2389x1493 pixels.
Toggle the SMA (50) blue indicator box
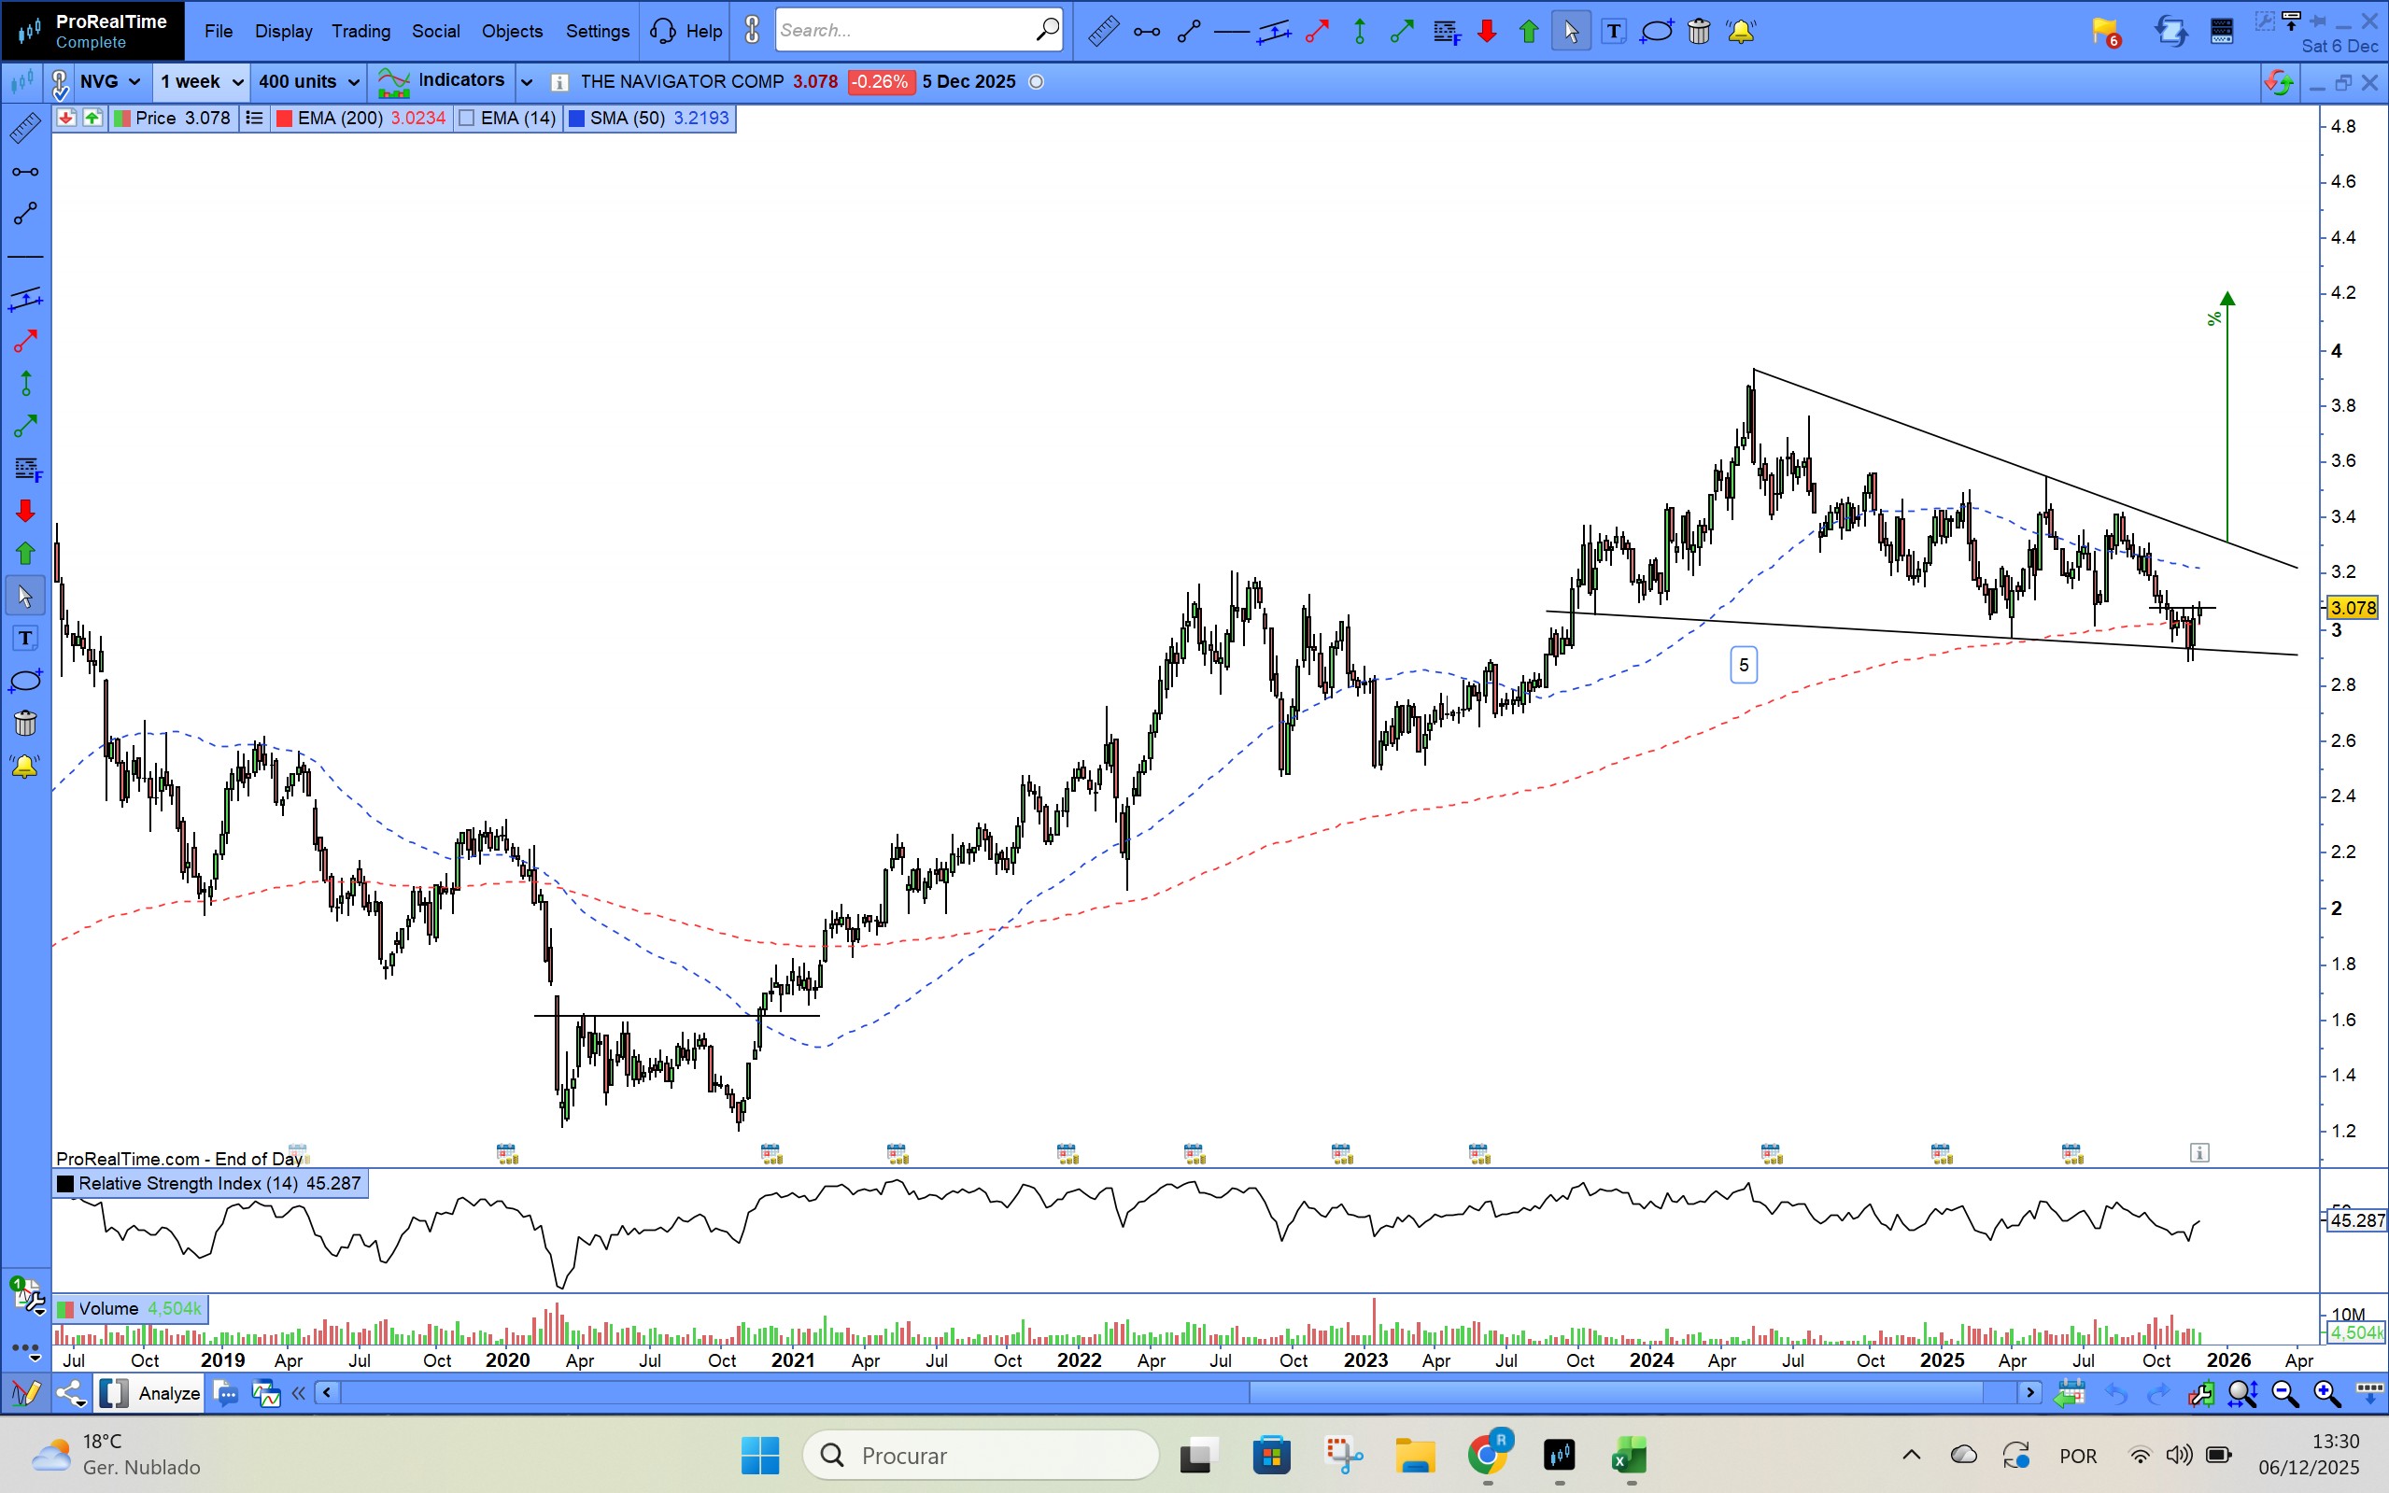pyautogui.click(x=577, y=119)
